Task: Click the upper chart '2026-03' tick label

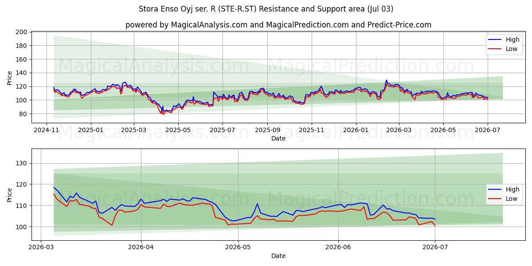Action: (398, 131)
